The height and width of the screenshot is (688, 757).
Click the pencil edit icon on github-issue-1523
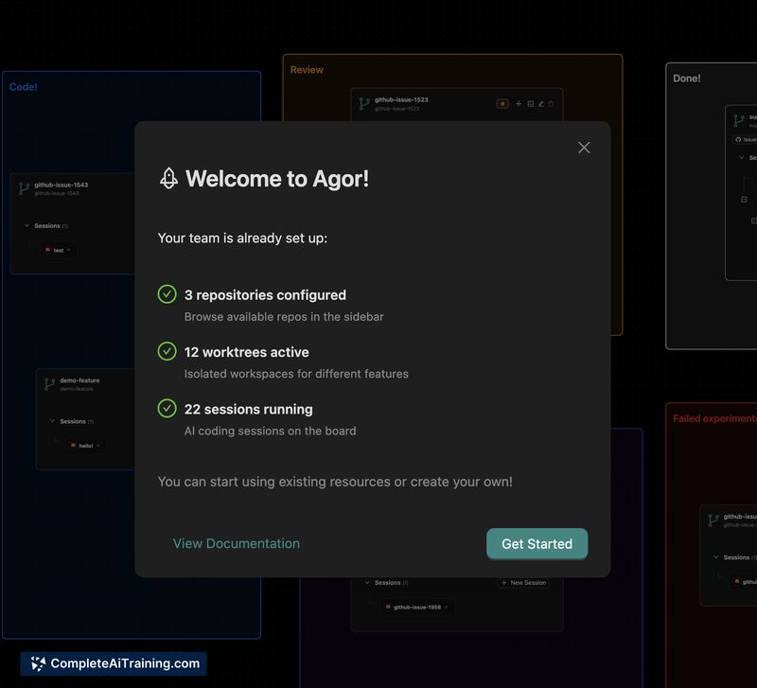pyautogui.click(x=540, y=104)
